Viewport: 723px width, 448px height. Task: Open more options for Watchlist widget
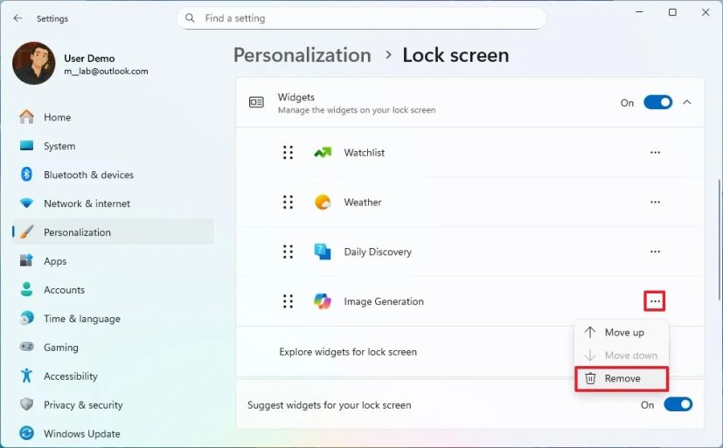[655, 153]
